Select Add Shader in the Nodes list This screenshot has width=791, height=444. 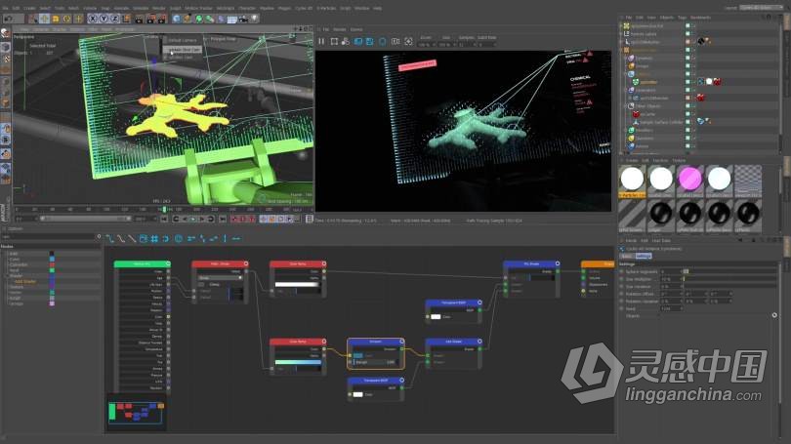tap(25, 281)
